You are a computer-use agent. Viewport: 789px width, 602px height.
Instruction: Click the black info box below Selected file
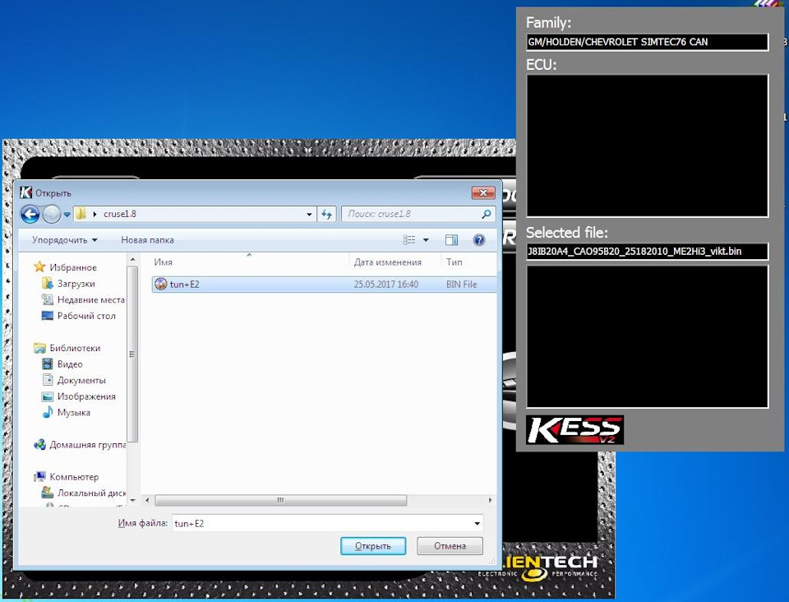pos(647,336)
